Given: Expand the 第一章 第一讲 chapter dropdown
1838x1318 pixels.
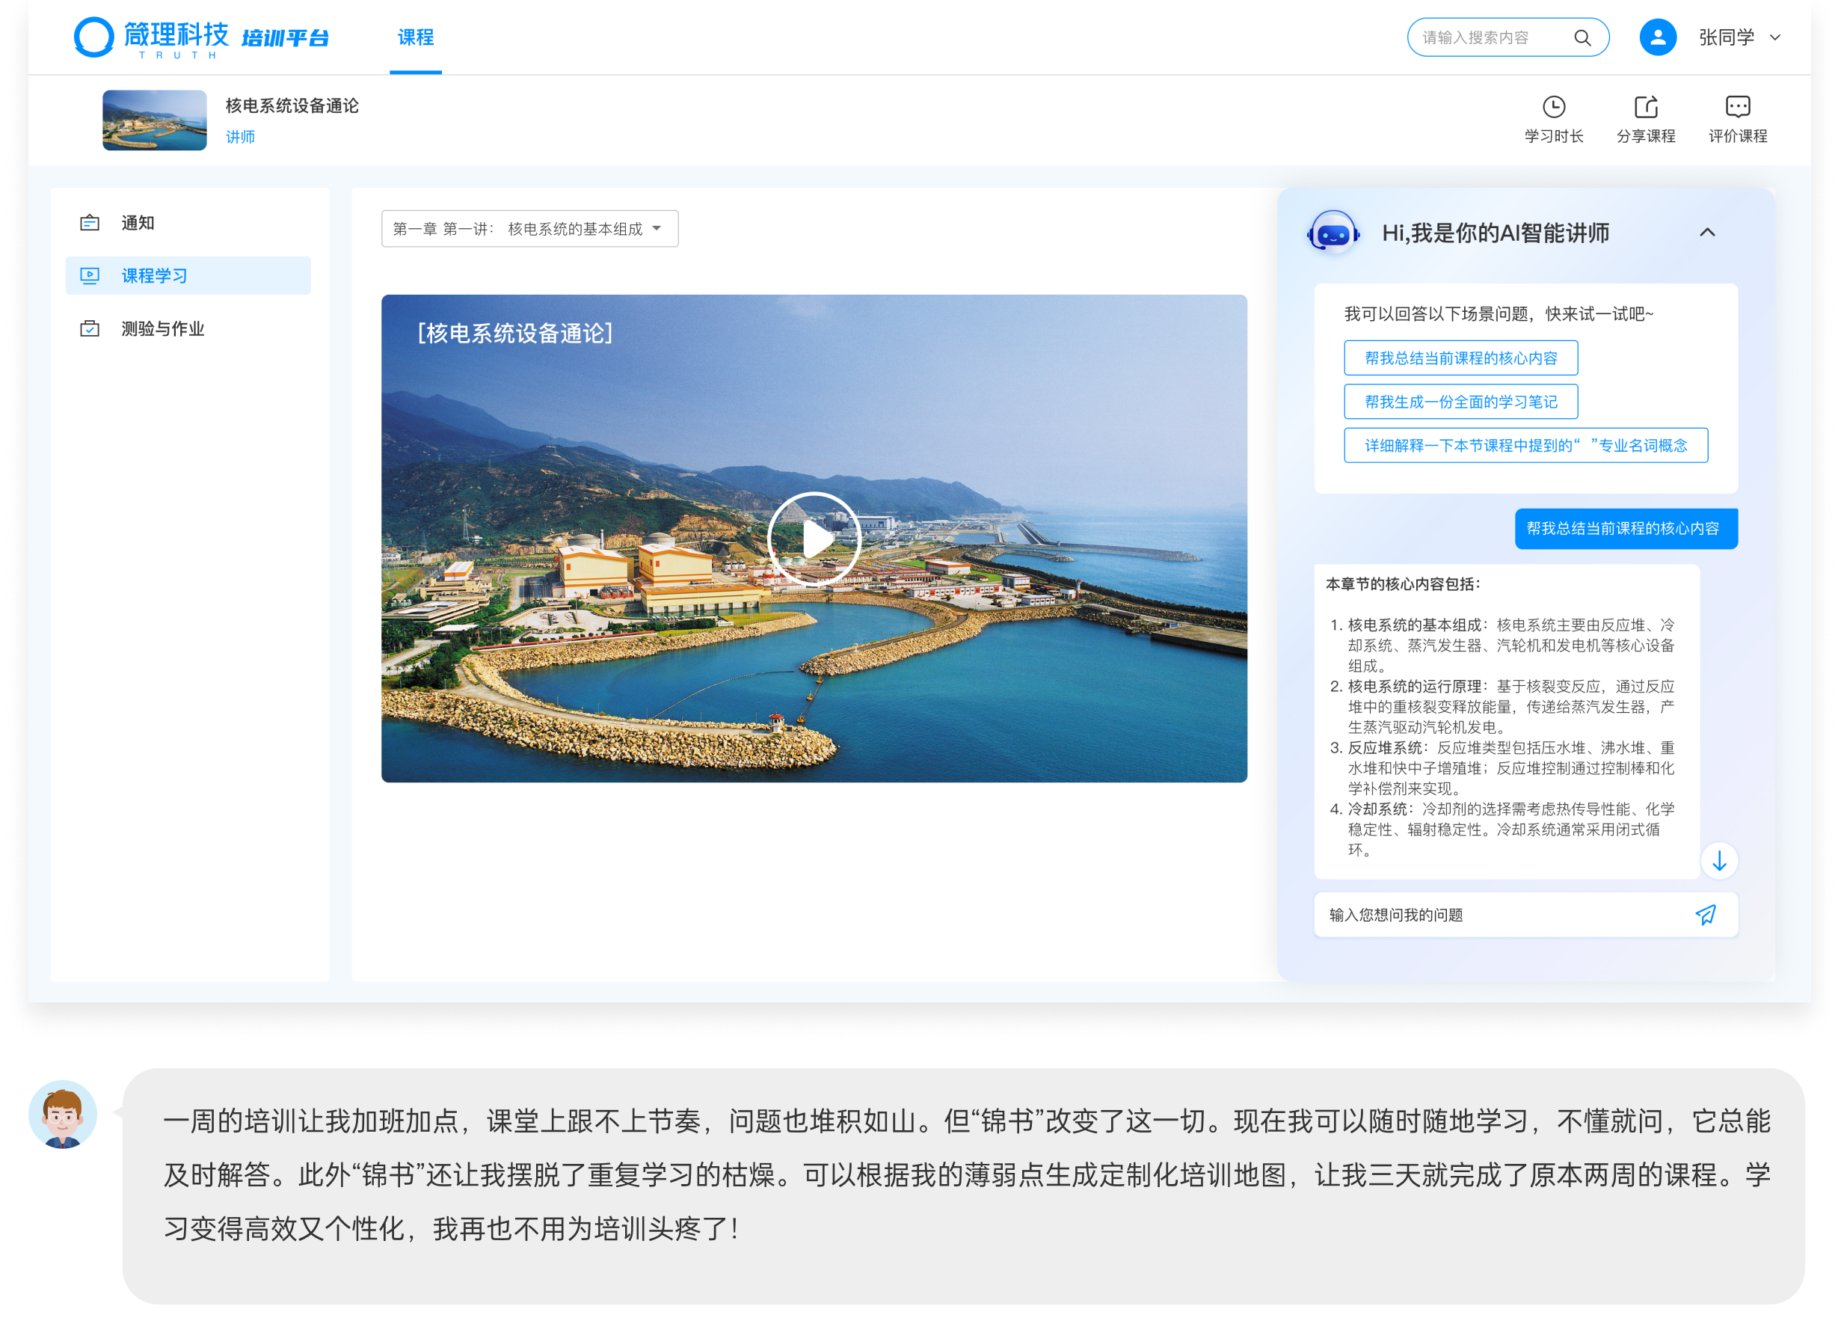Looking at the screenshot, I should pos(530,229).
